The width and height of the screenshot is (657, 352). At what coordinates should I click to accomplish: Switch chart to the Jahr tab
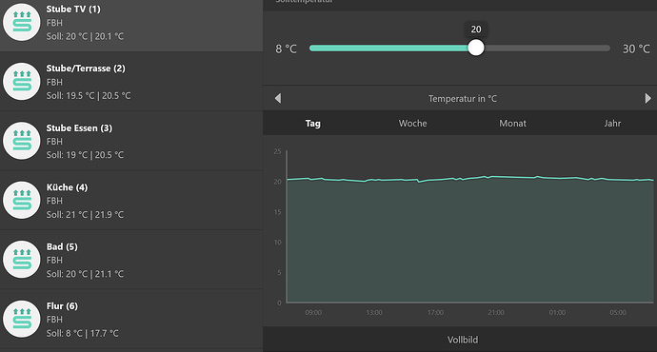click(612, 123)
